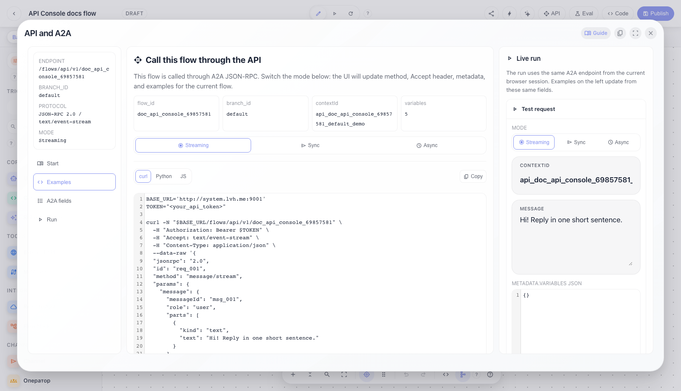Viewport: 681px width, 391px height.
Task: Click the copy icon beside Guide
Action: [x=620, y=33]
